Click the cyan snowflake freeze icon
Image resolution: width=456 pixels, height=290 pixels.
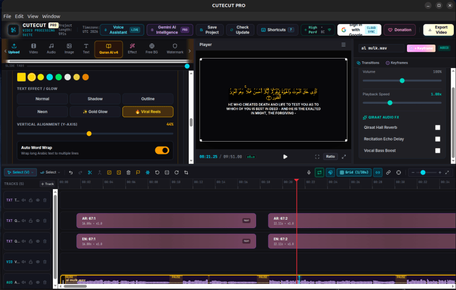[148, 172]
